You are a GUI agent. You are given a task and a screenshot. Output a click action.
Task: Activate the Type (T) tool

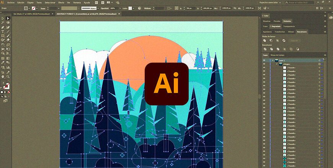3,31
